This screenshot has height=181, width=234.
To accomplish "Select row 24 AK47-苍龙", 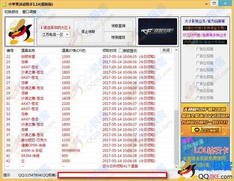I will [x=90, y=67].
